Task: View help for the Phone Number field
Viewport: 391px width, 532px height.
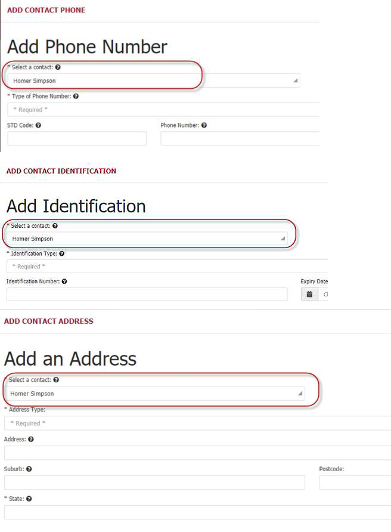Action: coord(204,125)
